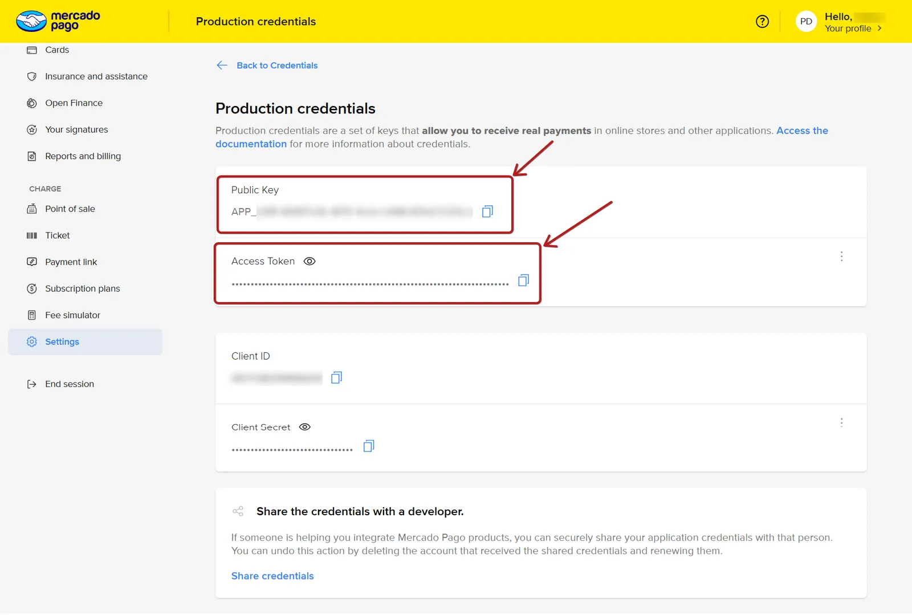
Task: Click the PD profile avatar
Action: point(806,22)
